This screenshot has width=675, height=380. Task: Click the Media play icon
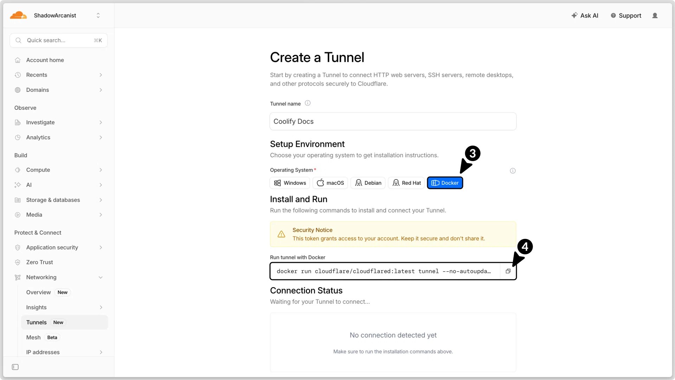tap(18, 215)
